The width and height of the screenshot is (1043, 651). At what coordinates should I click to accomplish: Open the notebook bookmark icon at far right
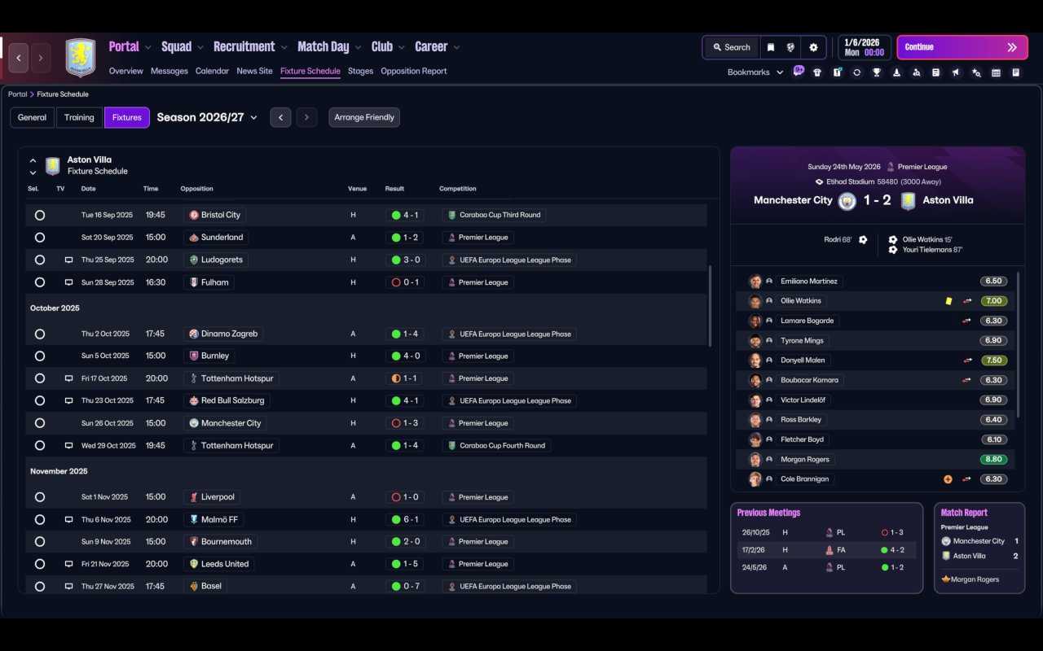coord(1016,72)
